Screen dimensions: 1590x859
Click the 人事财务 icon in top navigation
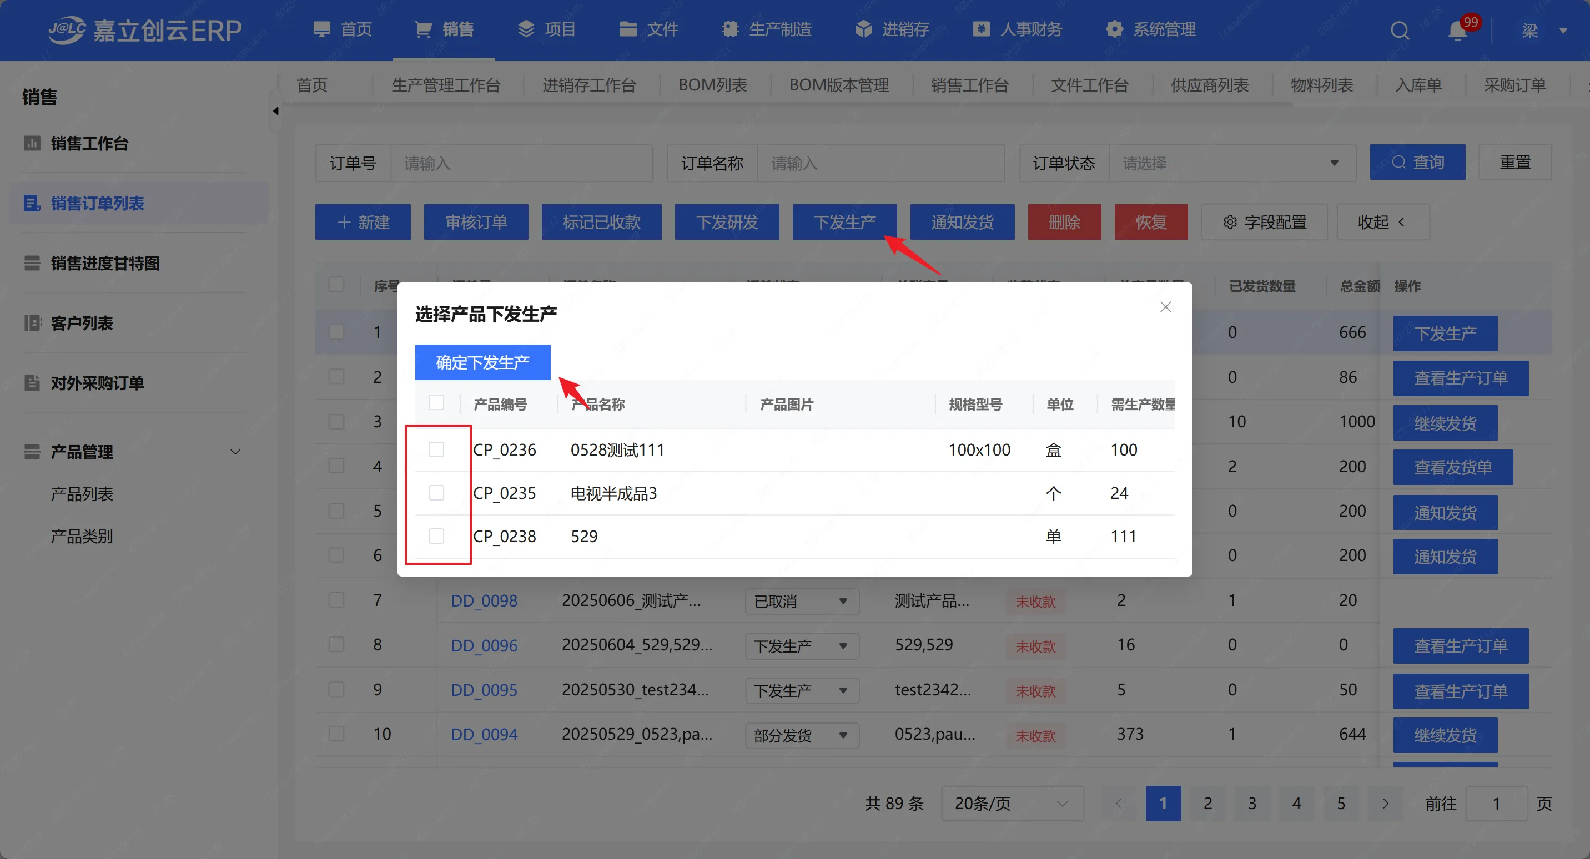(x=982, y=29)
